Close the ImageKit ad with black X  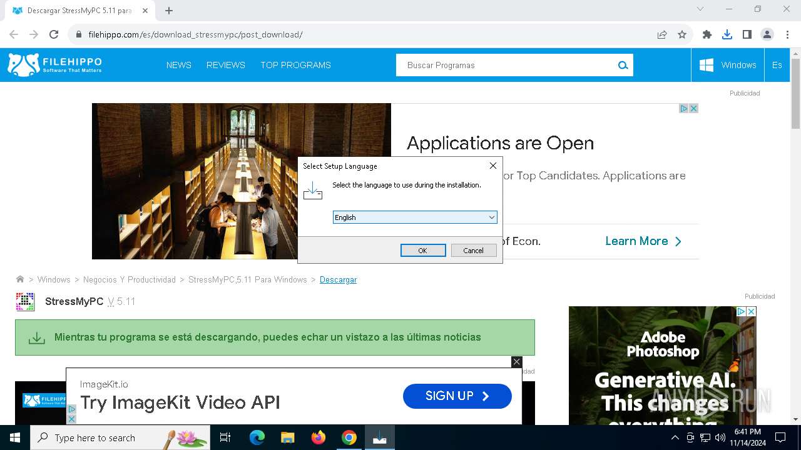[x=516, y=361]
